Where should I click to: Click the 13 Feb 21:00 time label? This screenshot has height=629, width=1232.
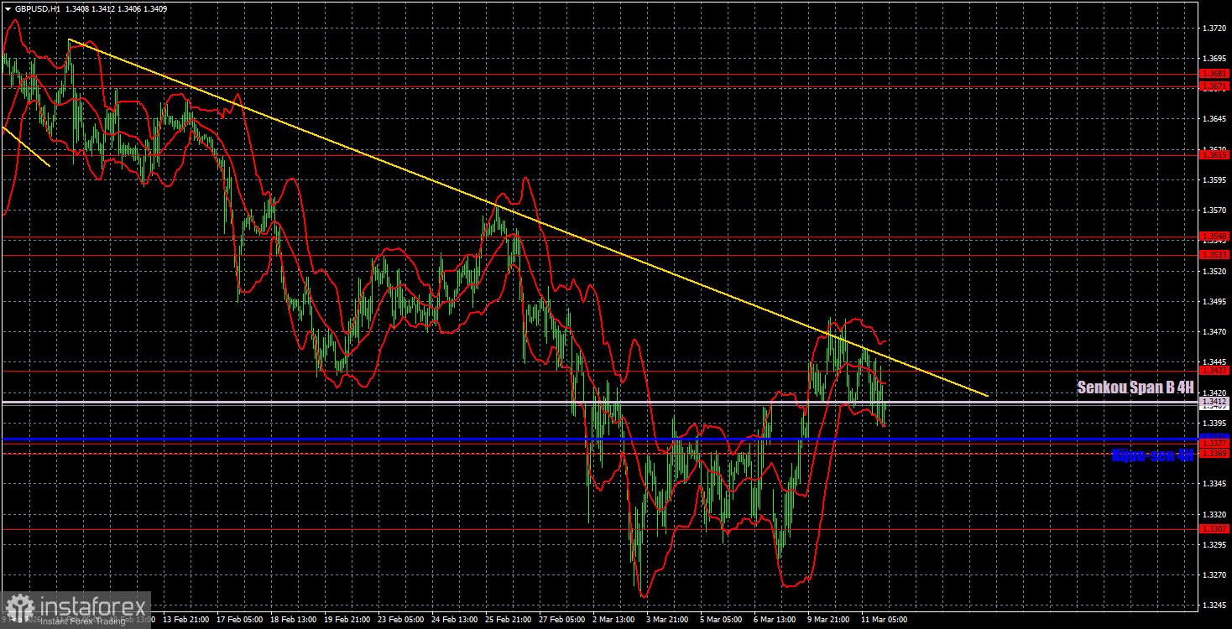(185, 620)
